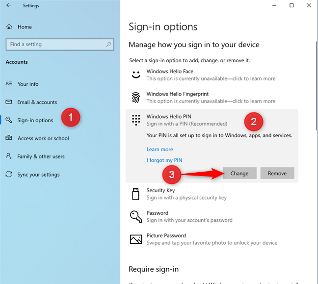Click the Security Key USB icon

[135, 194]
